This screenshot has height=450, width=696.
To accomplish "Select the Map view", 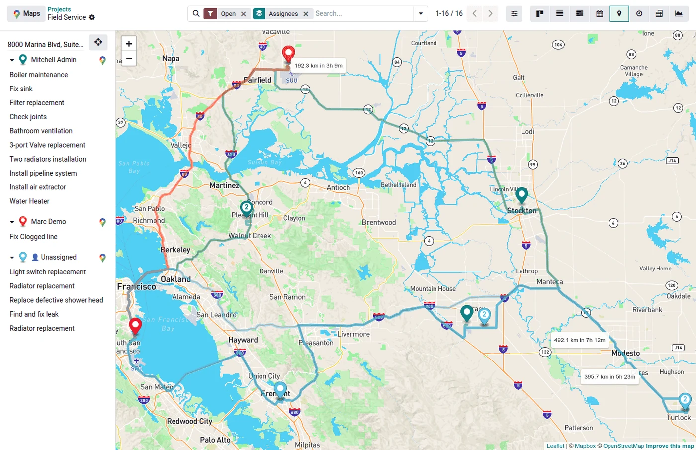I will pyautogui.click(x=619, y=14).
